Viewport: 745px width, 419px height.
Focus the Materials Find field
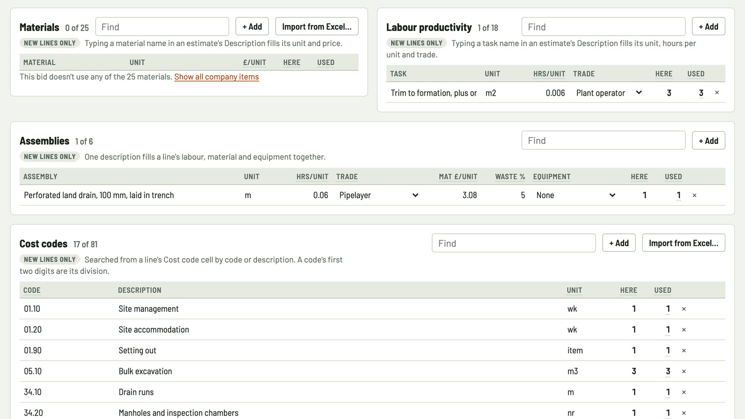click(162, 26)
